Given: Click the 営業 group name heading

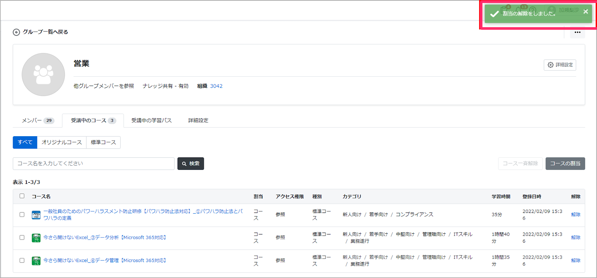Looking at the screenshot, I should point(81,64).
